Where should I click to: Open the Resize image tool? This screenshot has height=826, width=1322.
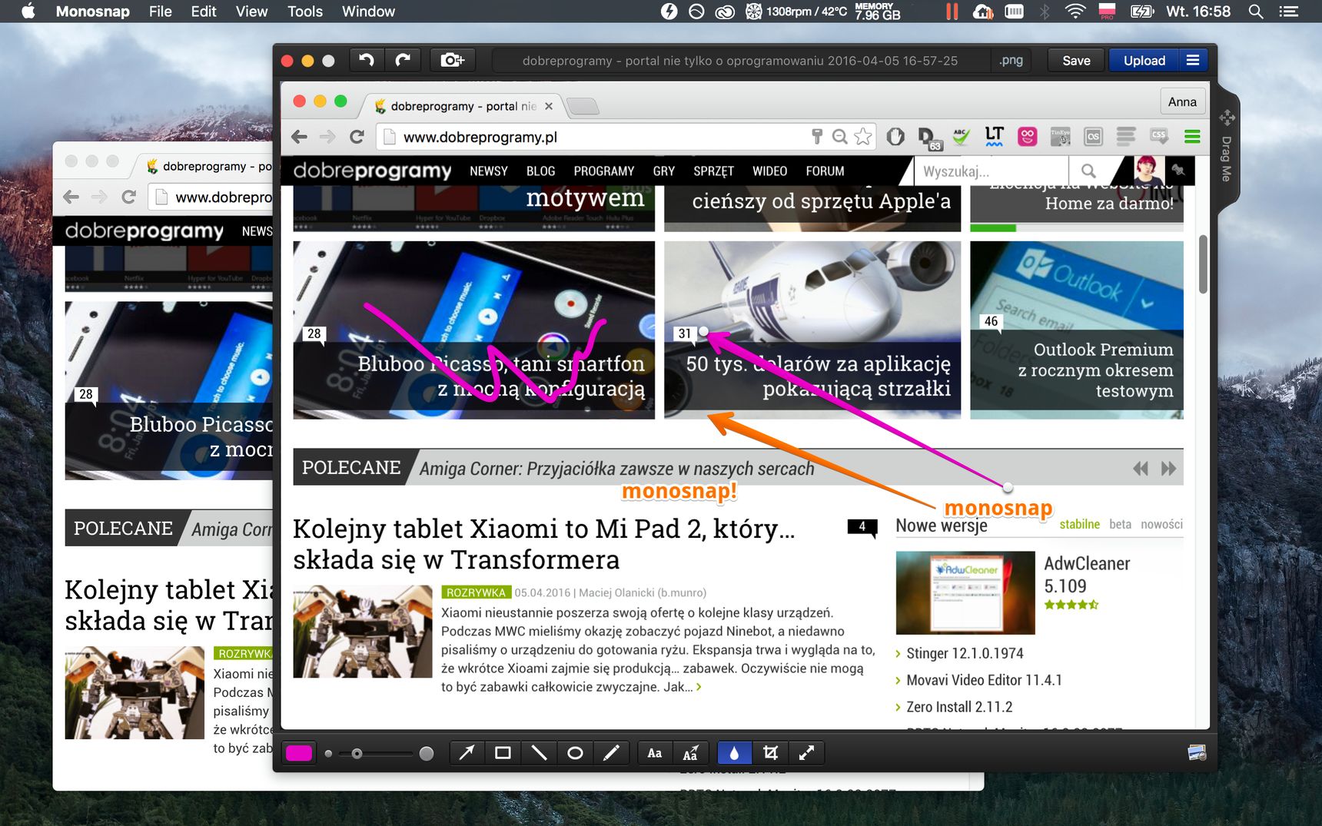pos(806,753)
